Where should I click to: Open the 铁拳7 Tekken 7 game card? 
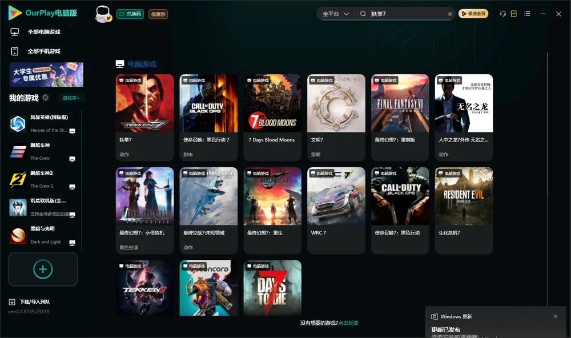click(144, 117)
